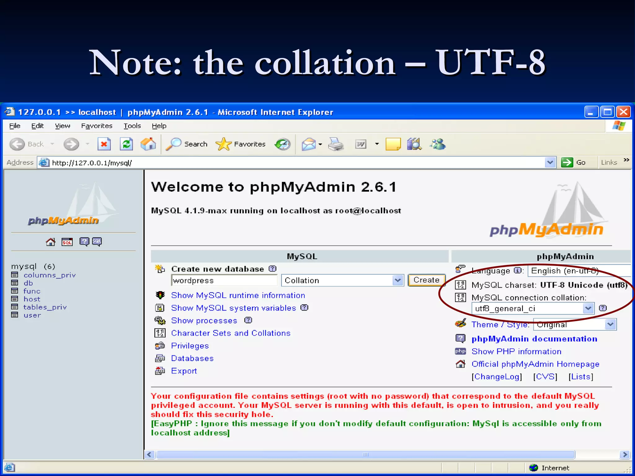Select the columns_priv table in sidebar

(x=50, y=275)
